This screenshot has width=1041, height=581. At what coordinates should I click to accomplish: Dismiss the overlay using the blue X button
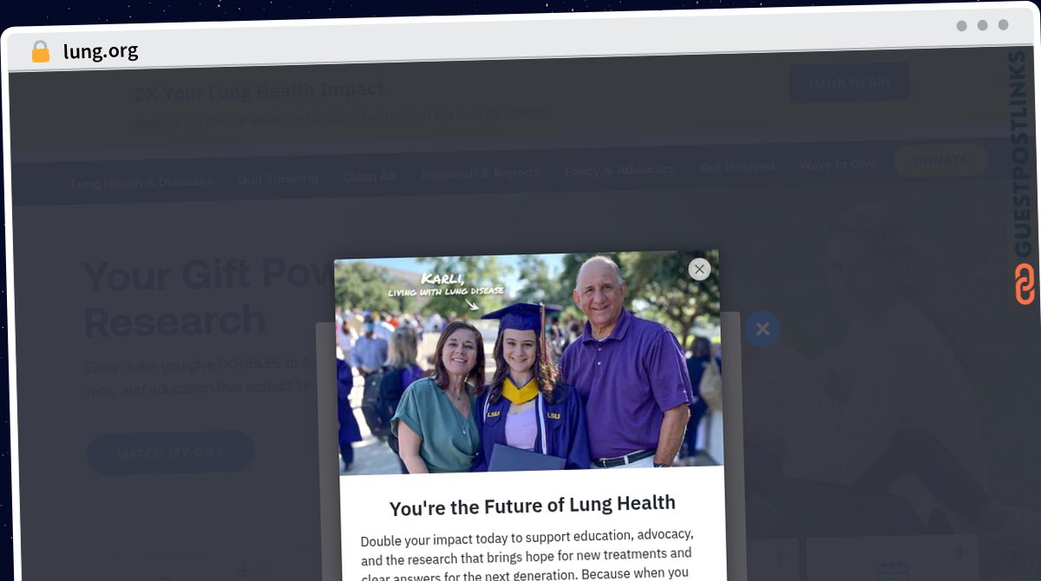click(x=763, y=329)
